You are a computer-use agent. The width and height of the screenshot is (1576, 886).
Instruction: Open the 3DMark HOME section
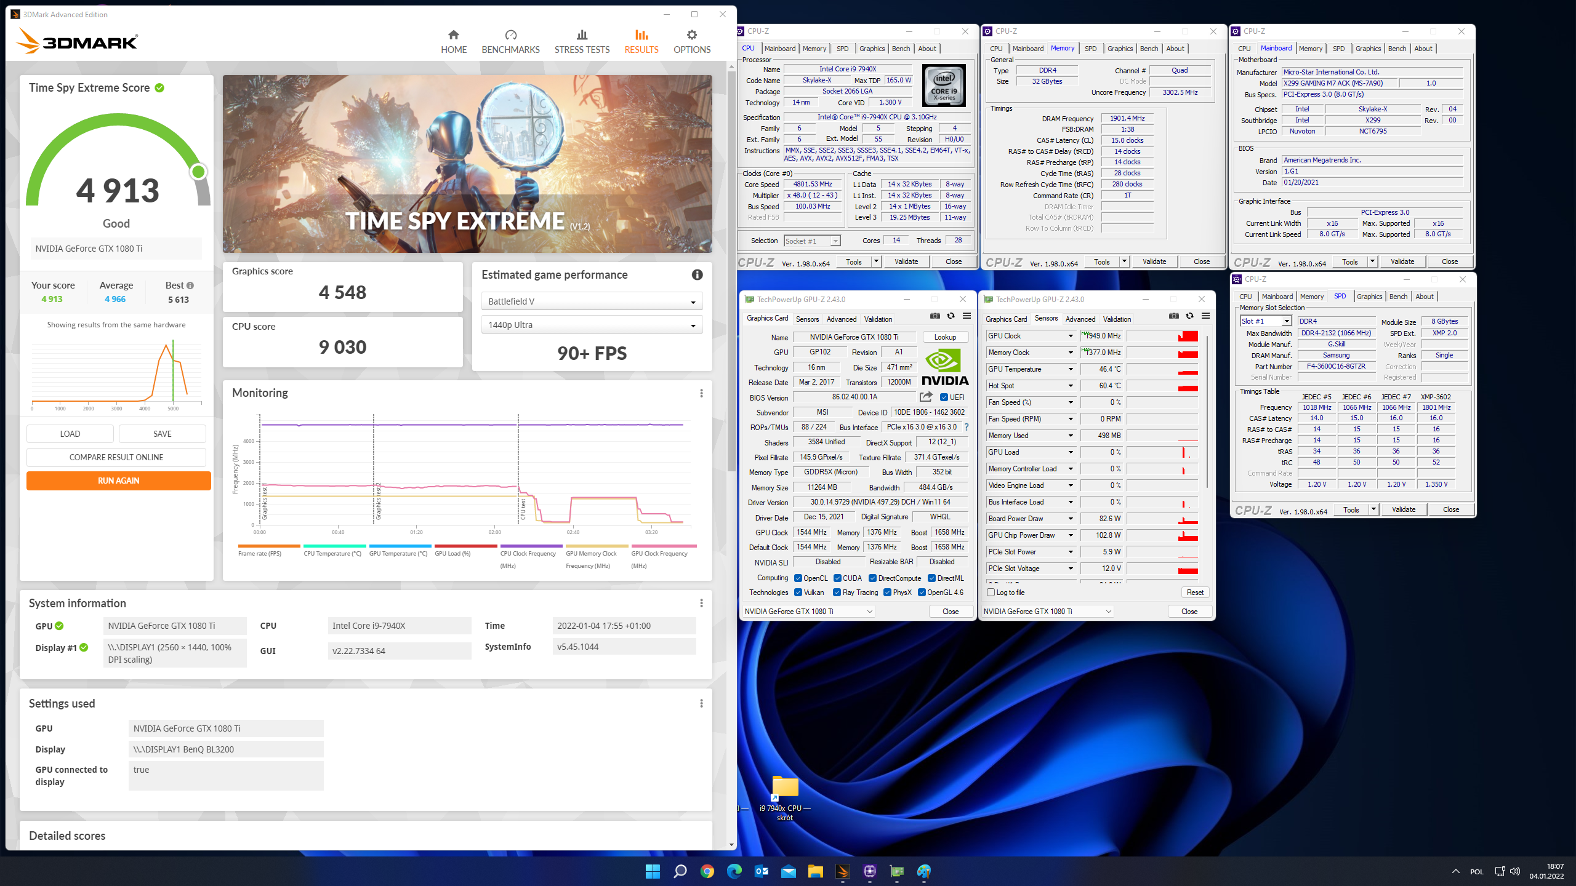[x=454, y=41]
